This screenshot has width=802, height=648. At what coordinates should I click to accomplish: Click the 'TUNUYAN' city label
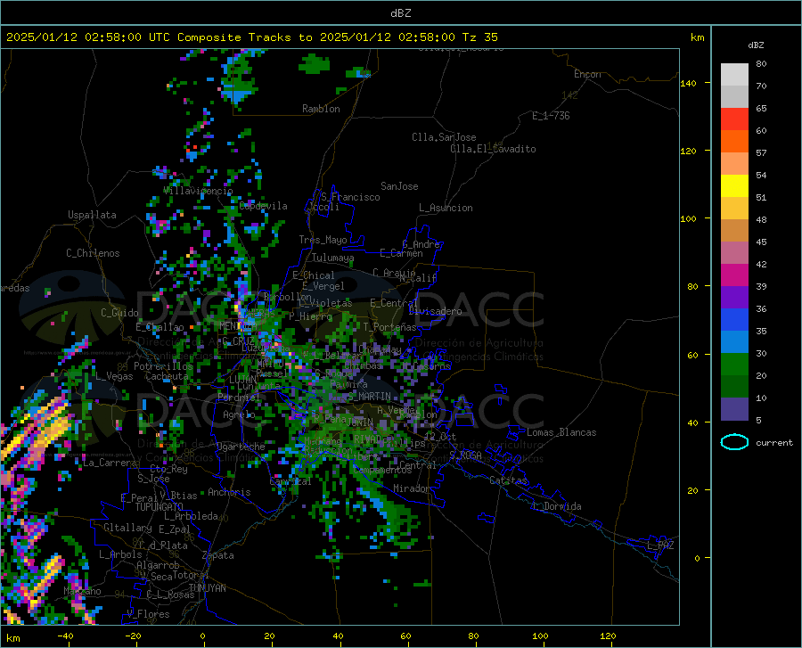click(x=207, y=587)
